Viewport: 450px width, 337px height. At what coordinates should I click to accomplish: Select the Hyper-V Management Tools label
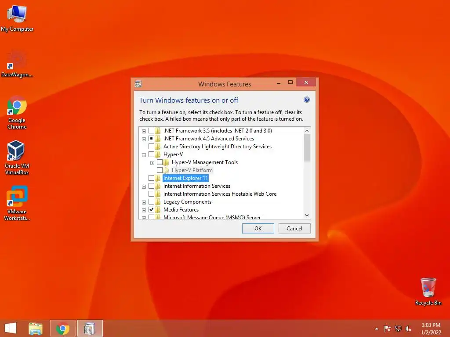[205, 162]
